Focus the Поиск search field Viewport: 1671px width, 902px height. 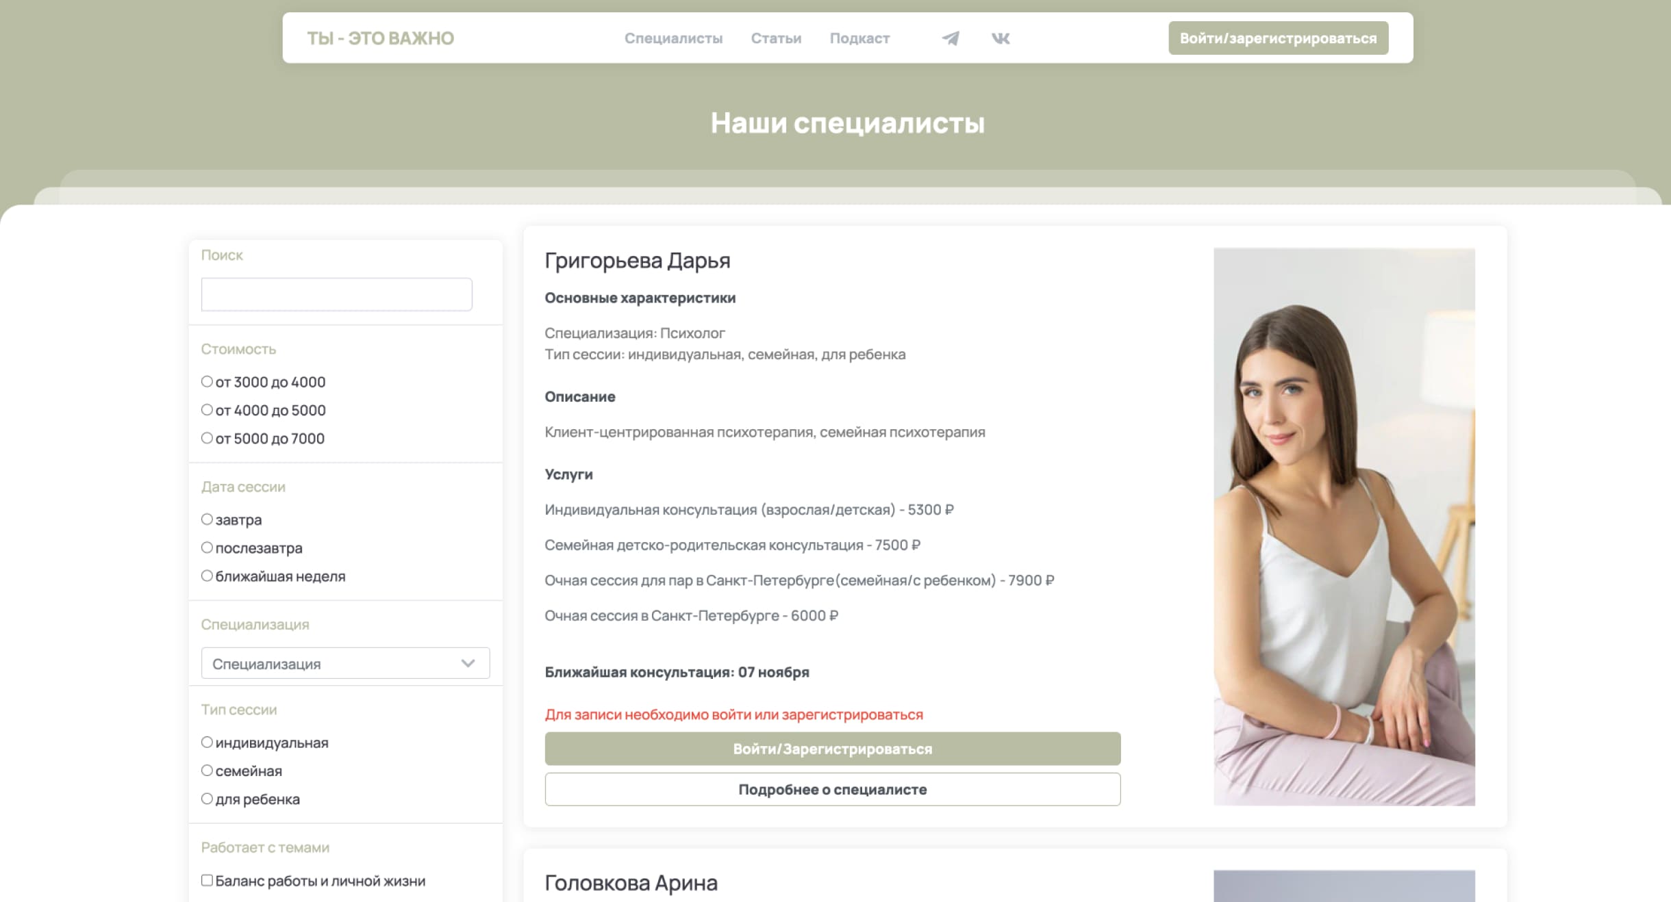(x=336, y=294)
